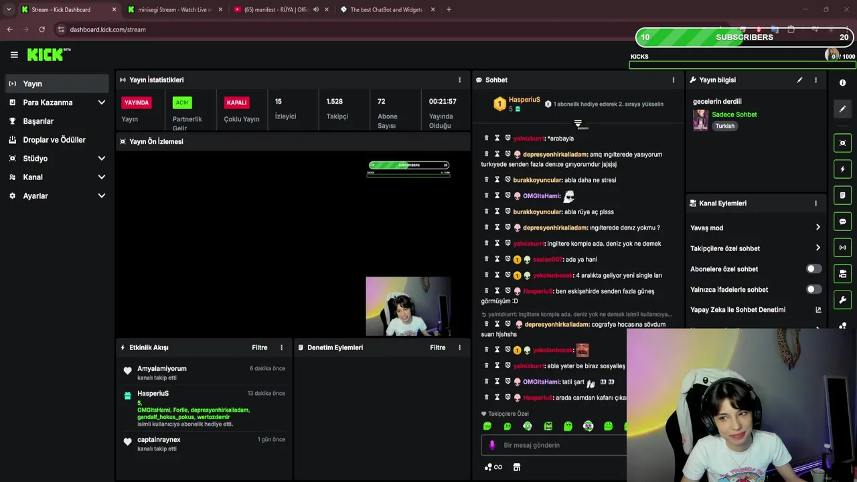This screenshot has width=857, height=482.
Task: Click the purple microphone icon in message box
Action: [492, 445]
